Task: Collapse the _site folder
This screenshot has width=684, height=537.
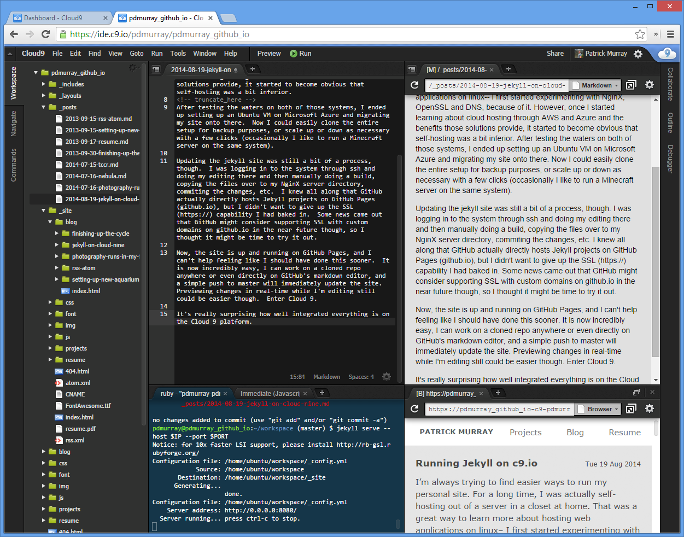Action: pos(44,211)
